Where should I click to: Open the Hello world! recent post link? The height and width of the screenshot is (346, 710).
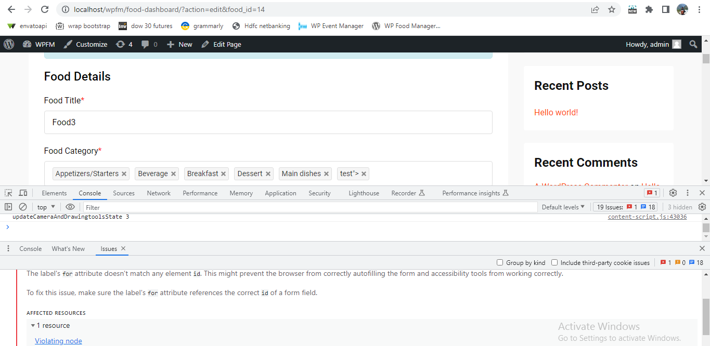click(556, 112)
